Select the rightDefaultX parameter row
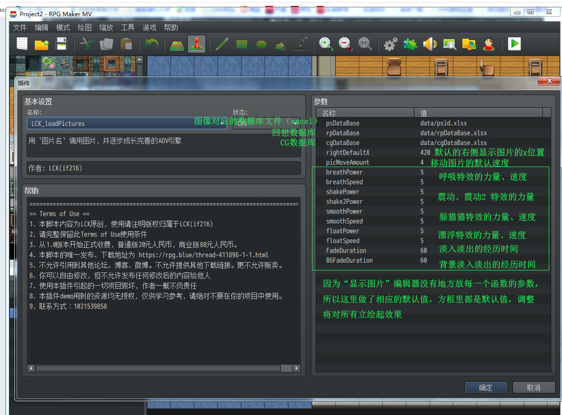This screenshot has width=562, height=415. (x=433, y=152)
